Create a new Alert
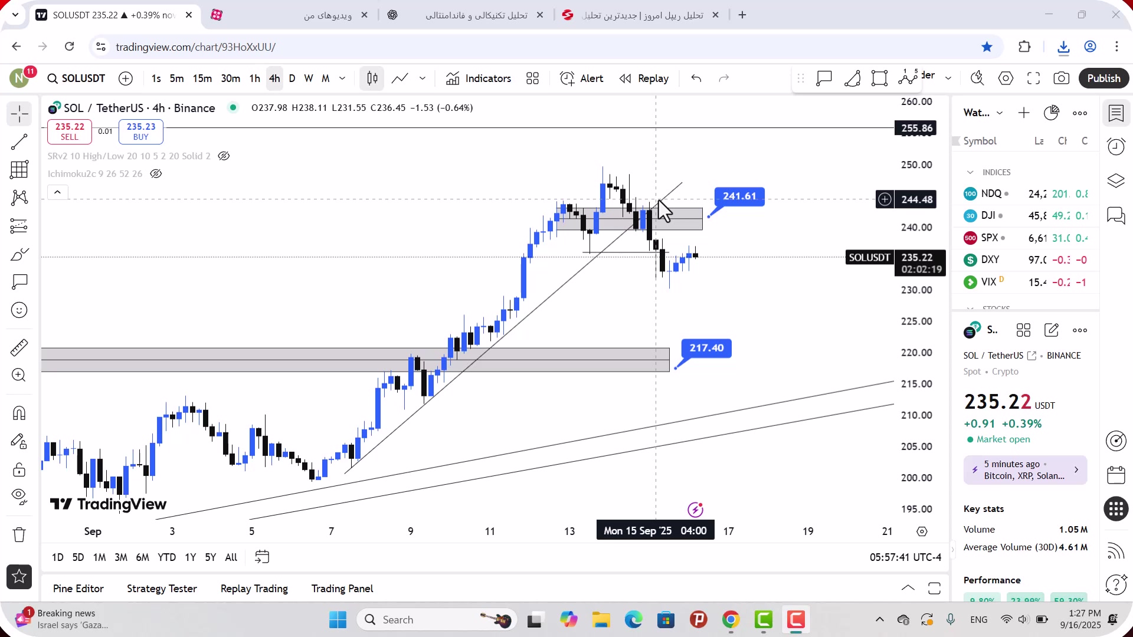 click(582, 78)
